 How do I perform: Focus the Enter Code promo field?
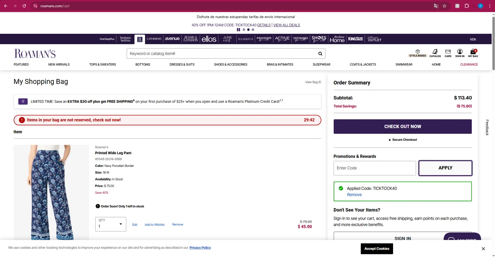pyautogui.click(x=375, y=168)
